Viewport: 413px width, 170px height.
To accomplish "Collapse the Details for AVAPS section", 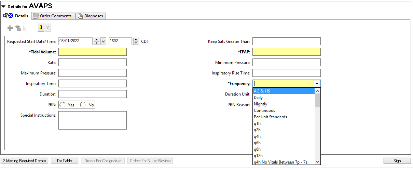I will click(4, 6).
